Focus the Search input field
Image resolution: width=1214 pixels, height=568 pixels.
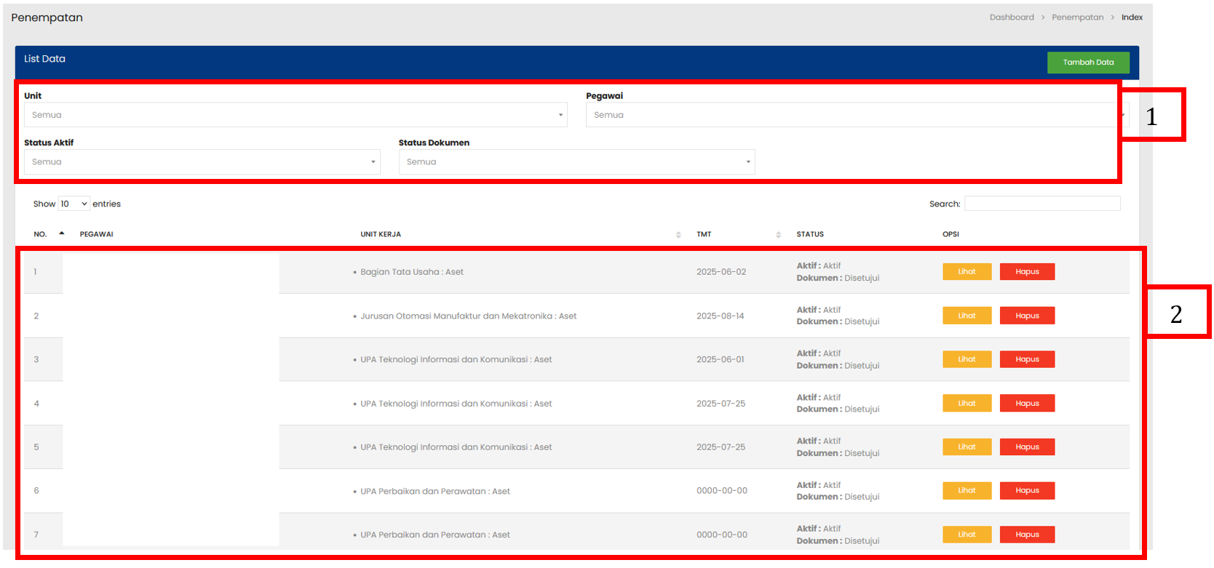pyautogui.click(x=1042, y=204)
